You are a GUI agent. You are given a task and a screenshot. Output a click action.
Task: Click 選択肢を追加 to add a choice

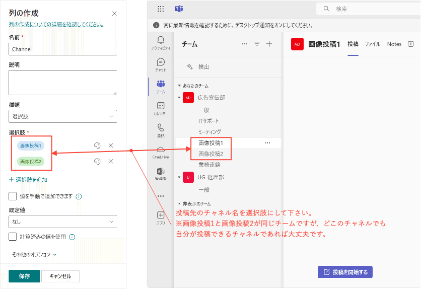pyautogui.click(x=28, y=180)
